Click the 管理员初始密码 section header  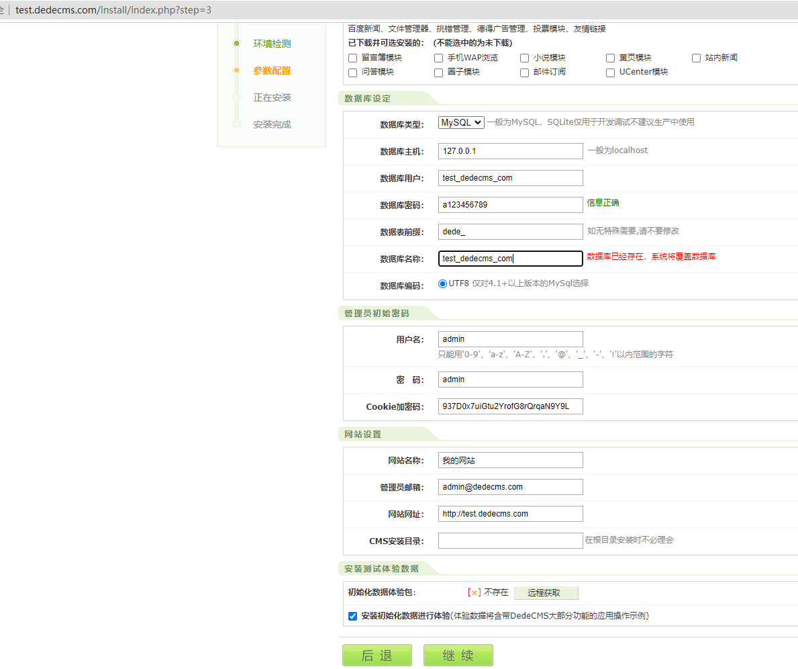coord(376,314)
